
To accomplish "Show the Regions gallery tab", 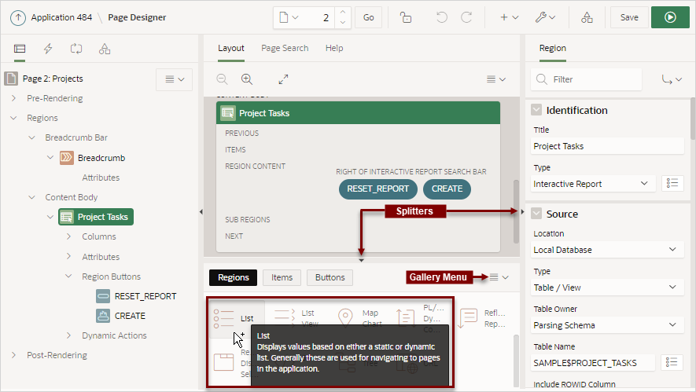I will (x=233, y=277).
